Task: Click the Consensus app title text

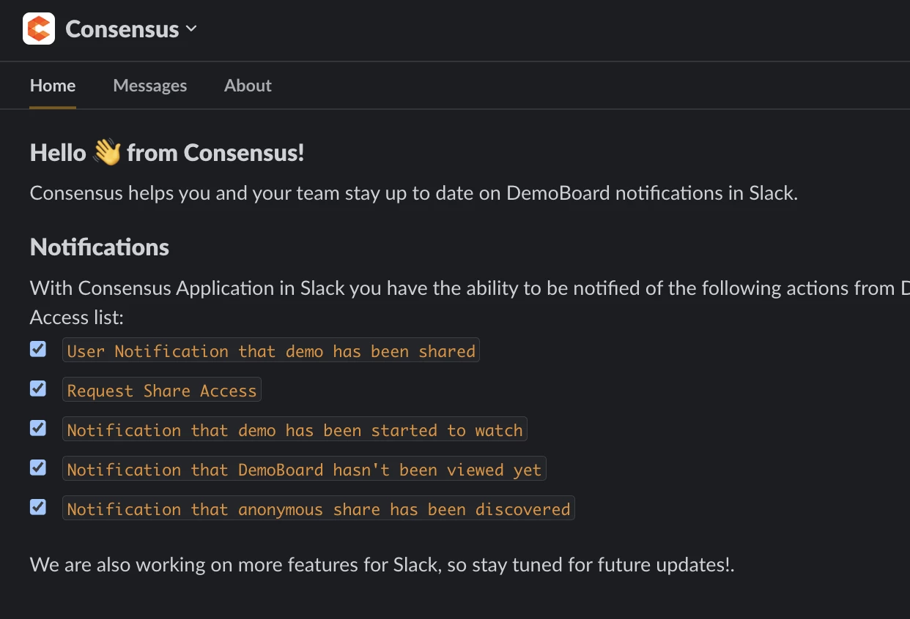Action: pos(122,29)
